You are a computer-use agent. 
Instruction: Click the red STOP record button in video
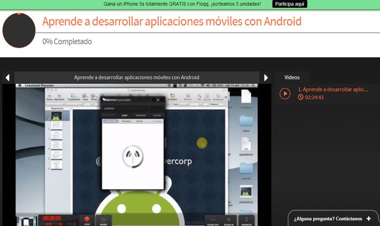(x=87, y=220)
